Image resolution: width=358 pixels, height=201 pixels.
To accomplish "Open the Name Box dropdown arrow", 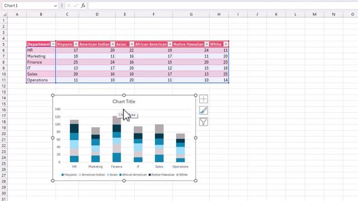I will pyautogui.click(x=55, y=6).
